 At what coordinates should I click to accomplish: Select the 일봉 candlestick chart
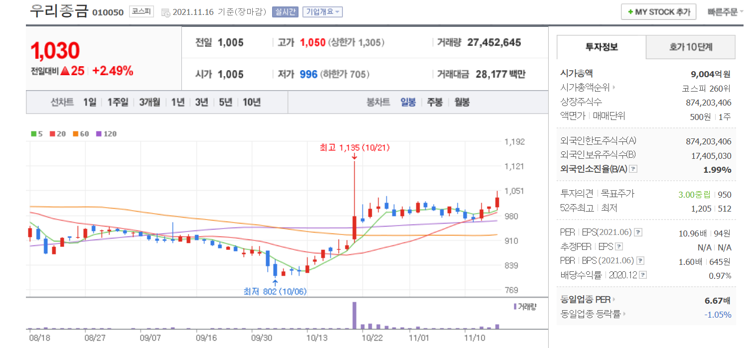[x=408, y=103]
